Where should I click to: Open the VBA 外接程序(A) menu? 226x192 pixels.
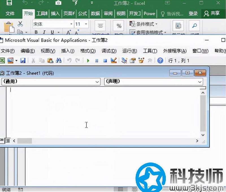175,51
